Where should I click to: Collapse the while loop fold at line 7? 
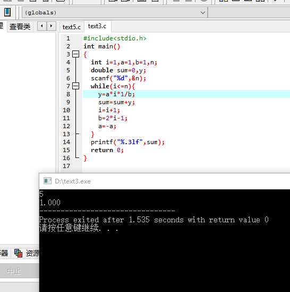pyautogui.click(x=76, y=86)
